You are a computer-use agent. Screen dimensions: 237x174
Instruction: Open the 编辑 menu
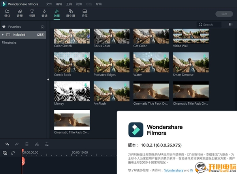click(59, 4)
